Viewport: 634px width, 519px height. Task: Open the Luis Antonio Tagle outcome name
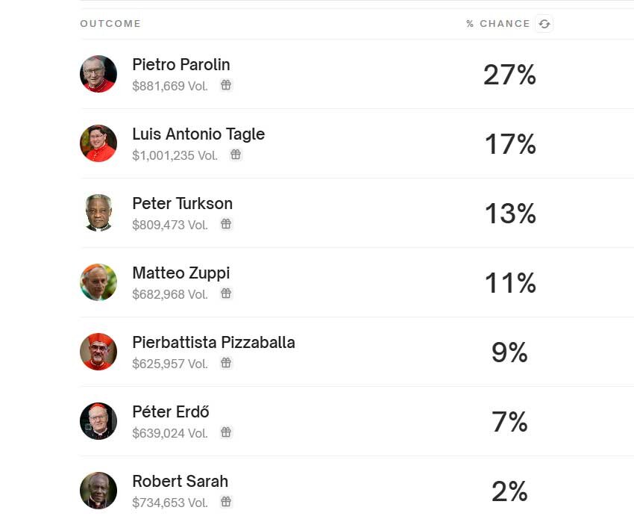click(x=198, y=134)
